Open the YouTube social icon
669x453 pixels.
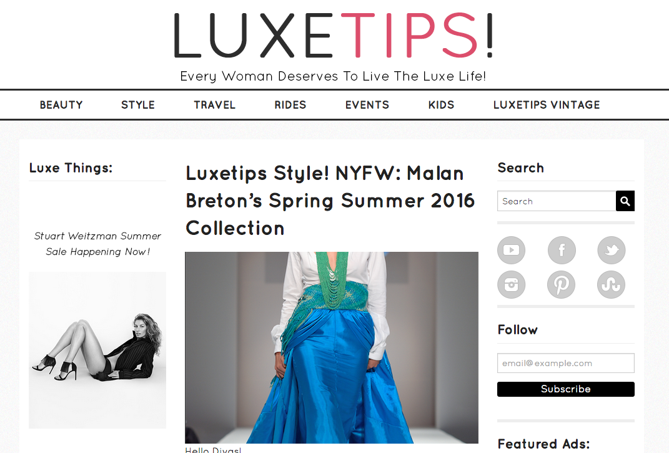tap(511, 250)
